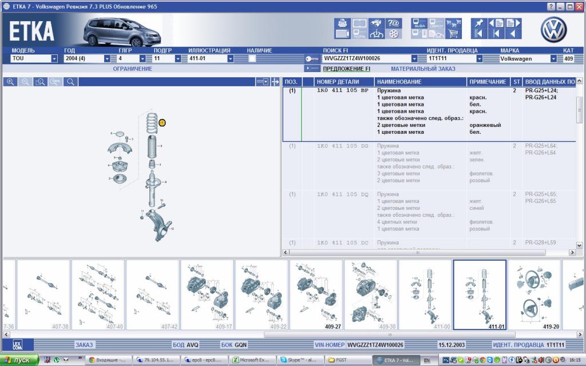Click the double-bar jump to first icon
Screen dimensions: 586x366
479,34
